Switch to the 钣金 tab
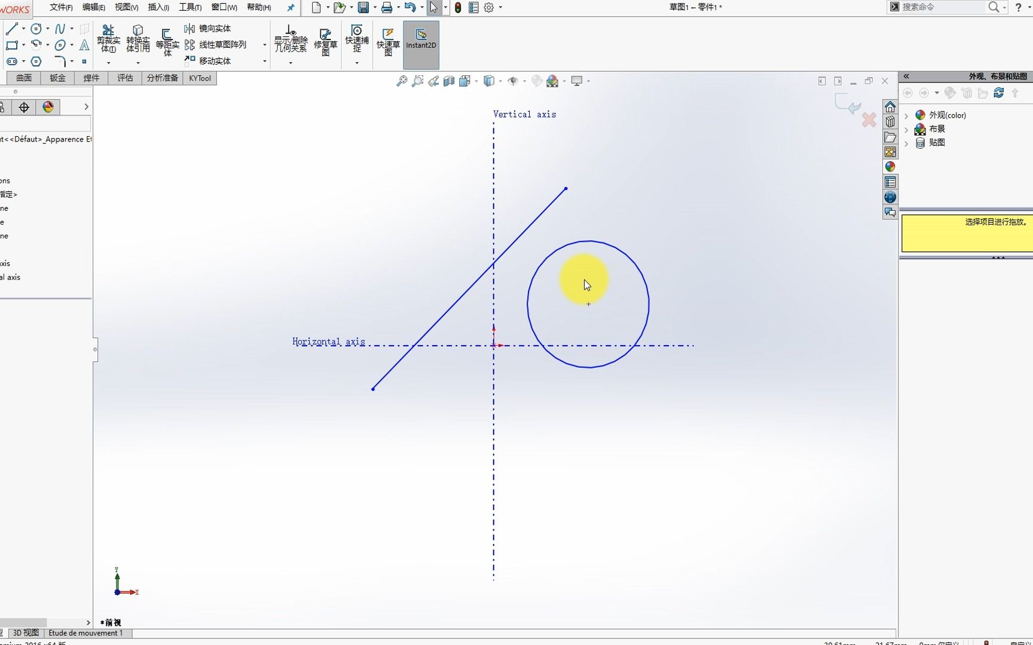1033x645 pixels. [57, 78]
